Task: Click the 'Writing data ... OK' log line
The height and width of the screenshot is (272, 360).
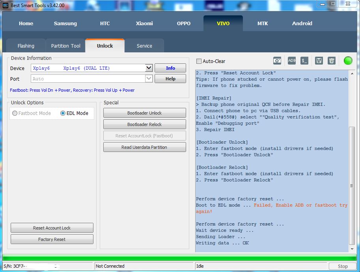Action: point(222,243)
